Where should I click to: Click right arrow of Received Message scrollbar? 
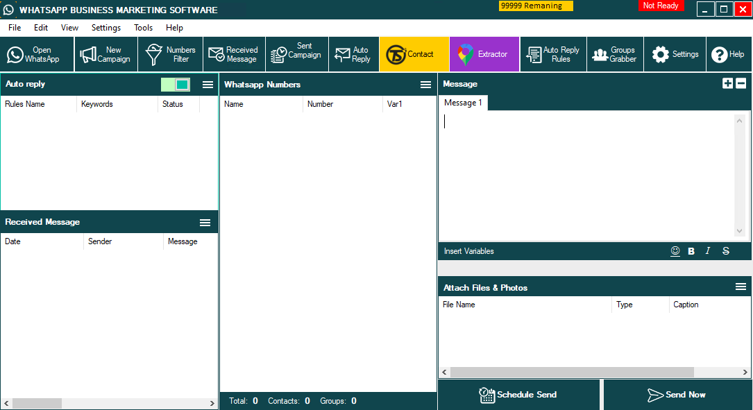(212, 403)
